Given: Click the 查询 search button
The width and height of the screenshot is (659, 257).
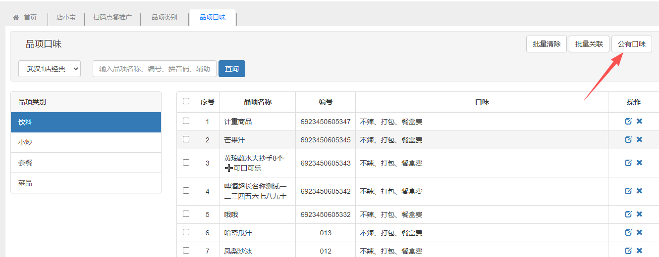Looking at the screenshot, I should click(x=232, y=69).
